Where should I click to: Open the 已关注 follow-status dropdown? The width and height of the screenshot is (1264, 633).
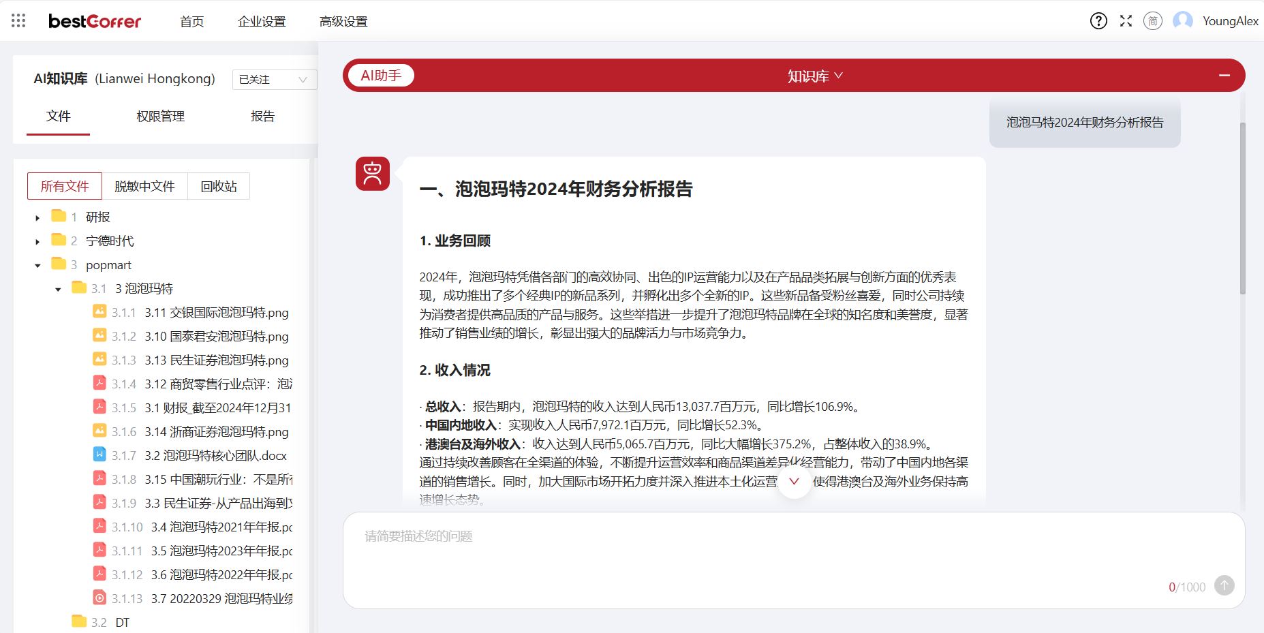pyautogui.click(x=274, y=80)
